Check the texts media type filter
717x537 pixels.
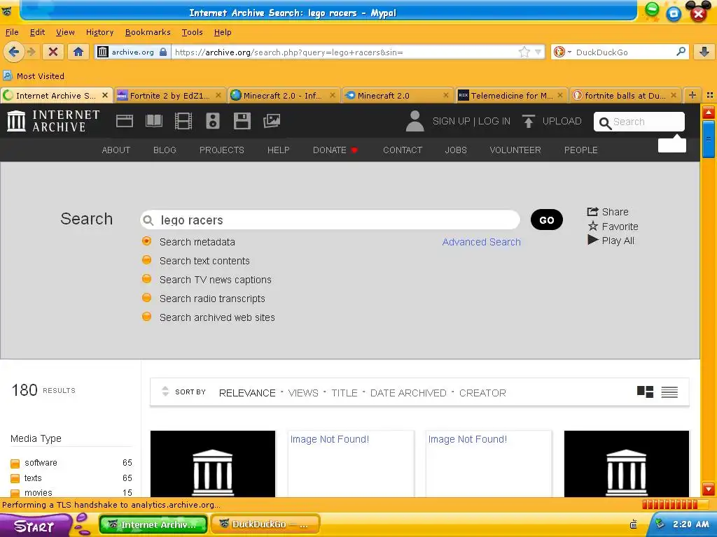(x=15, y=478)
